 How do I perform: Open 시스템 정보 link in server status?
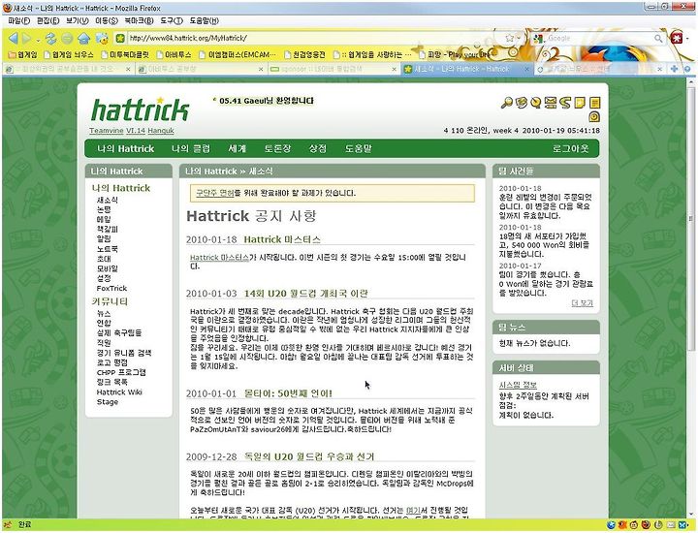tap(518, 385)
